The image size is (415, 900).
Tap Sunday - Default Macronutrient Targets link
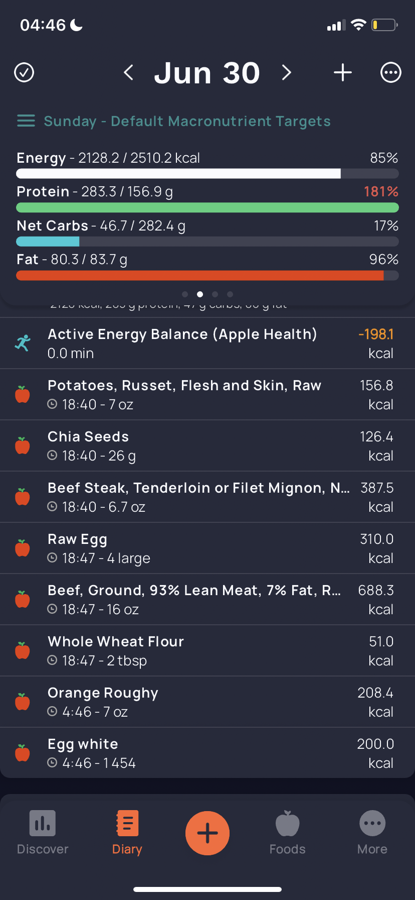pyautogui.click(x=187, y=121)
